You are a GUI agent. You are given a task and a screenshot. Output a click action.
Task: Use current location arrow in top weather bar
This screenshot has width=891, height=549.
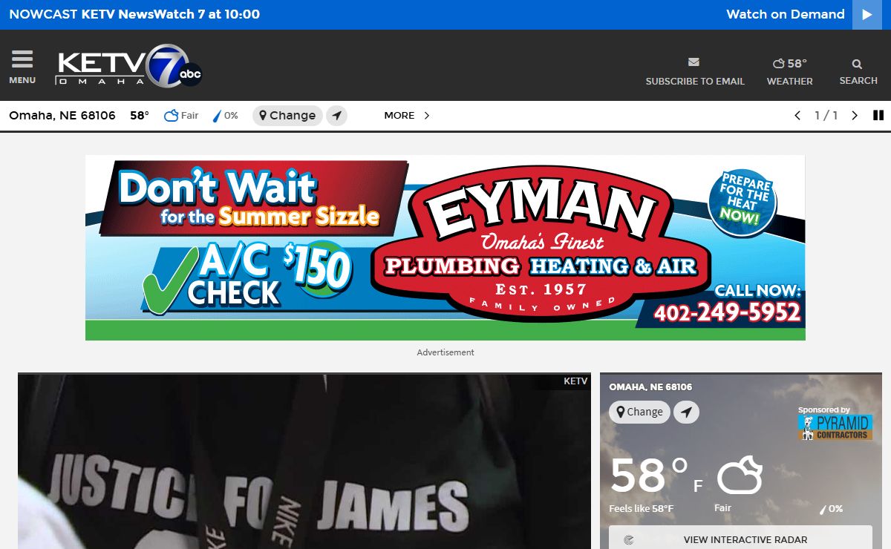click(x=337, y=116)
